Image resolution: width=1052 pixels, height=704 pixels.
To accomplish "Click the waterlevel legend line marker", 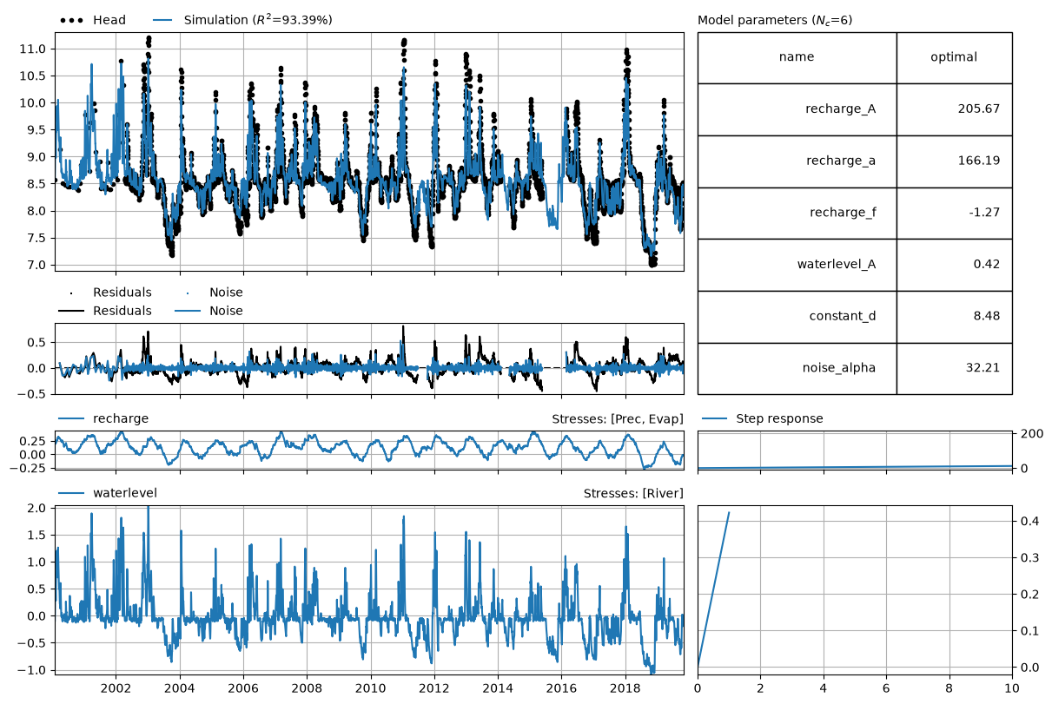I will pyautogui.click(x=72, y=493).
